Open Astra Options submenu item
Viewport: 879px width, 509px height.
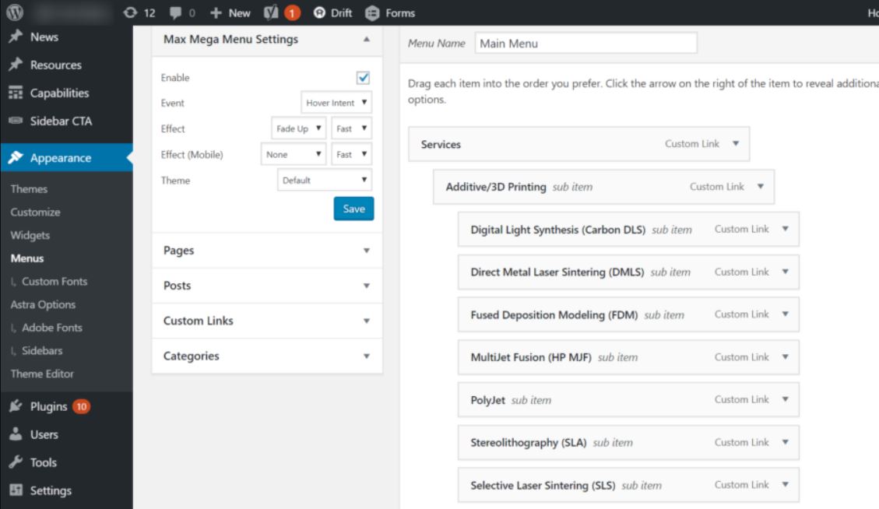43,304
